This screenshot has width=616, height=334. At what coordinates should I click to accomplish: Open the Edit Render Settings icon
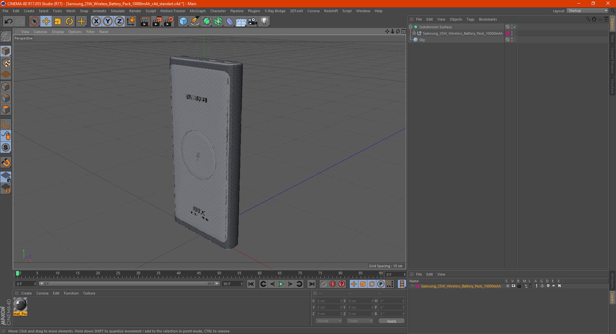169,22
